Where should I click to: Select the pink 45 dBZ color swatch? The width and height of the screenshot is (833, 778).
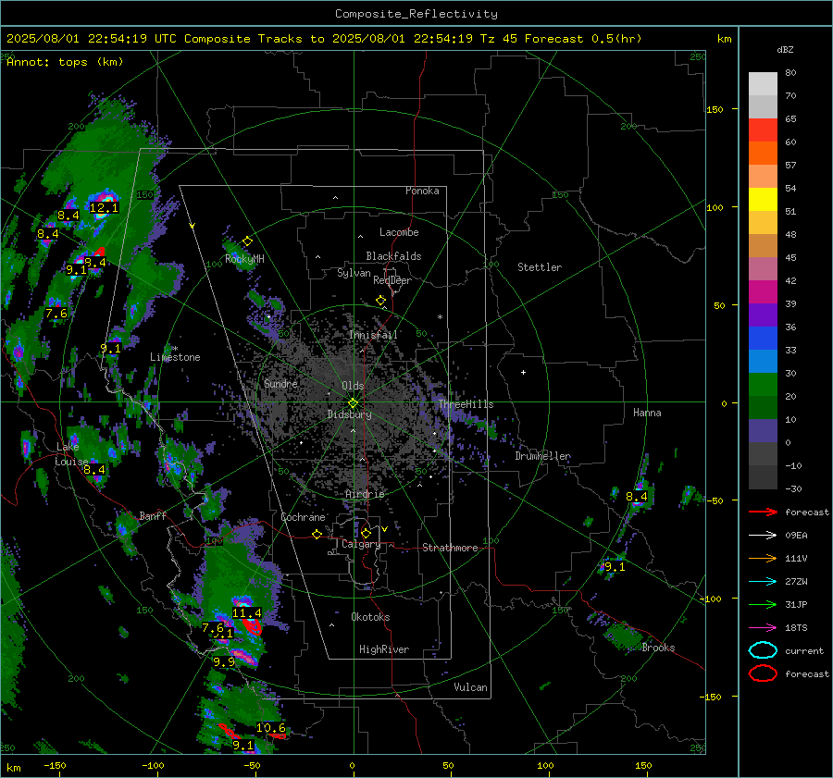point(763,269)
